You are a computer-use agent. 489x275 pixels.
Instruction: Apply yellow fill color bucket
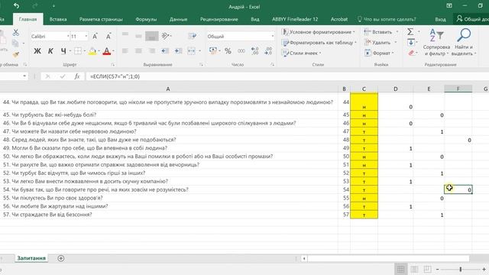[x=92, y=51]
